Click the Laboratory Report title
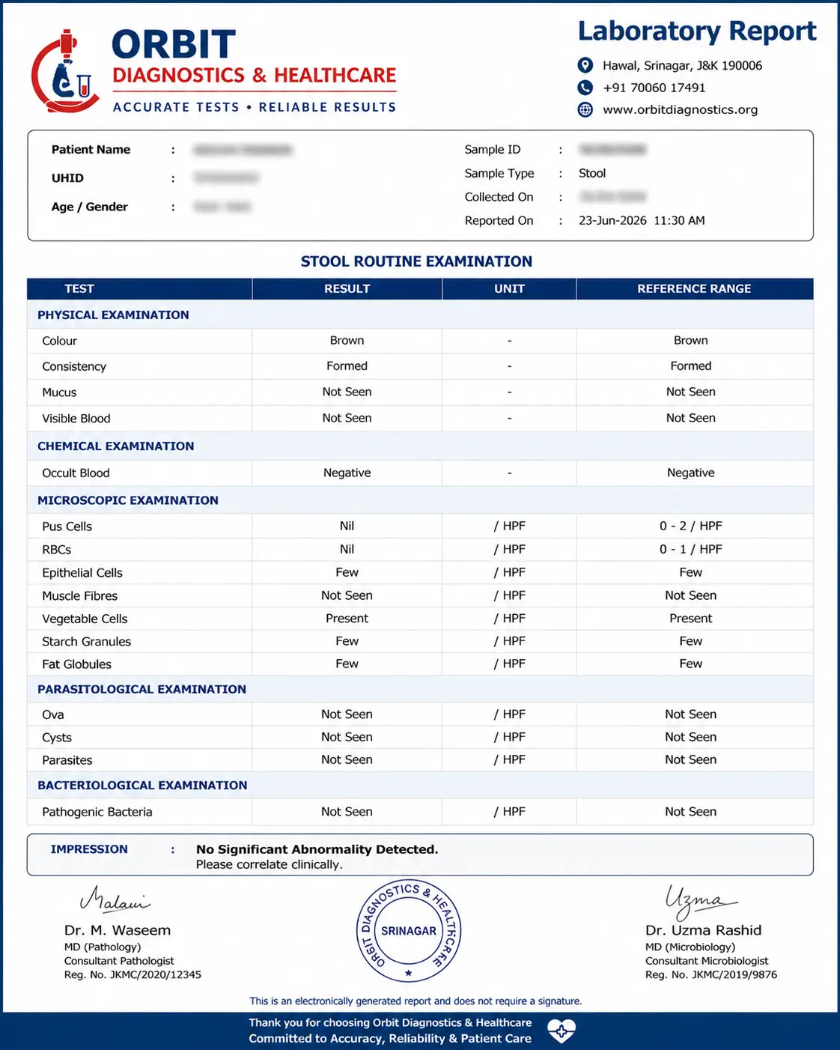 [x=696, y=31]
